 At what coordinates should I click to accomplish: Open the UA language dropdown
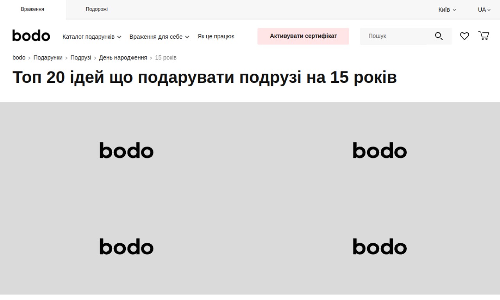pyautogui.click(x=484, y=10)
